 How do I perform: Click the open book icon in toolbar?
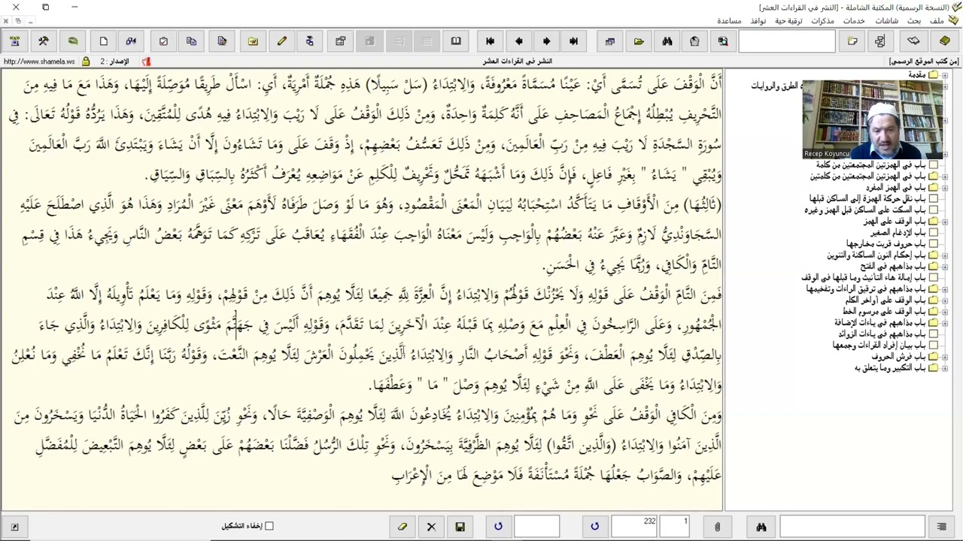(456, 41)
